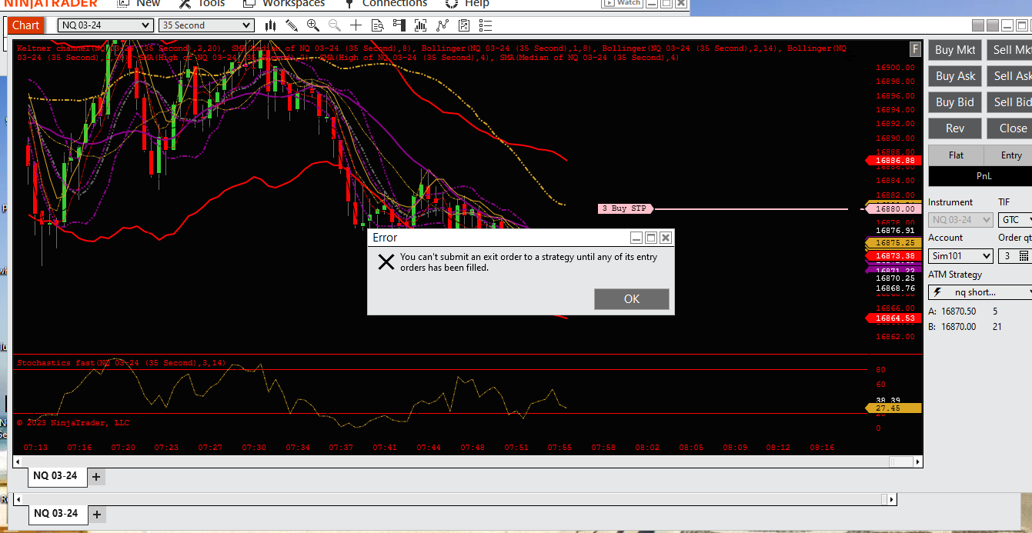Open the Chart Trader Instrument dropdown
This screenshot has width=1032, height=533.
[x=960, y=220]
